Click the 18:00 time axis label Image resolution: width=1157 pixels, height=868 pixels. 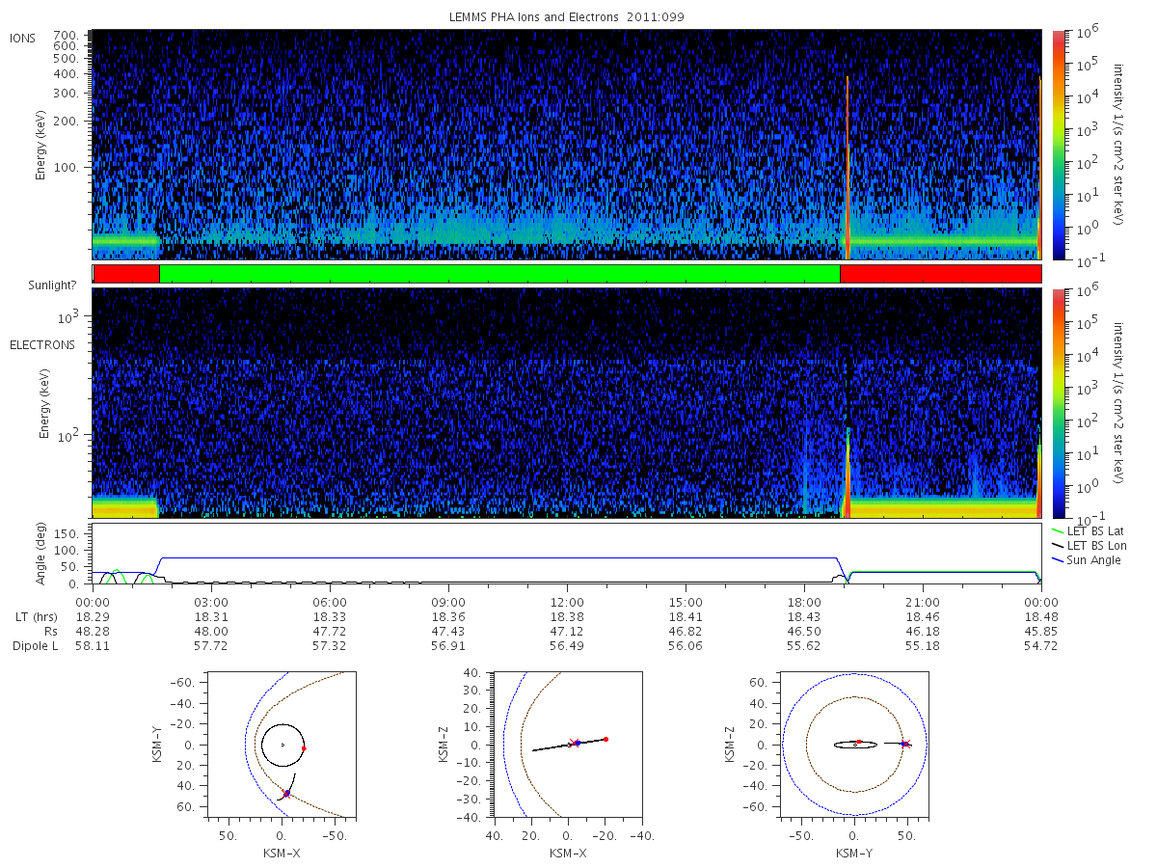(804, 601)
